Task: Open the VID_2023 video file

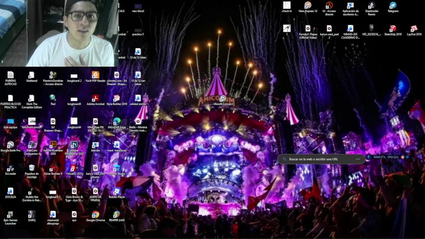Action: pos(371,30)
